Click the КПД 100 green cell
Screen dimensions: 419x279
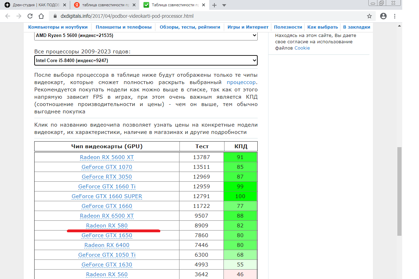(x=240, y=196)
